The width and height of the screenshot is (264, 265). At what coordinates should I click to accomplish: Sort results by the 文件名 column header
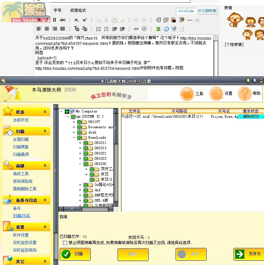(x=135, y=111)
